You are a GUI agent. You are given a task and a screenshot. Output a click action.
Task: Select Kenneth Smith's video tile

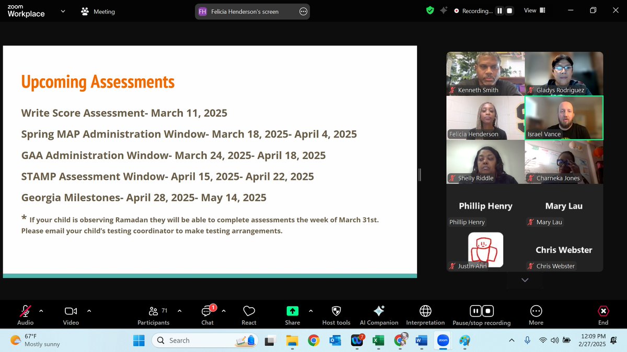click(485, 74)
